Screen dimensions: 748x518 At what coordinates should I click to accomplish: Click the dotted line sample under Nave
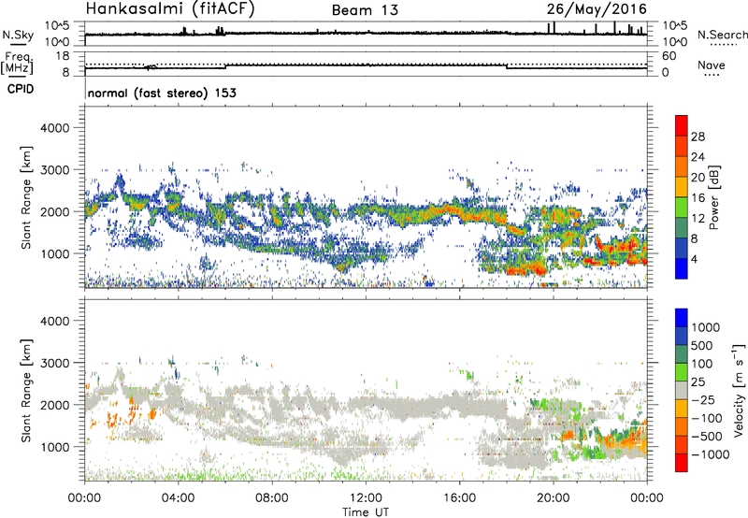712,75
